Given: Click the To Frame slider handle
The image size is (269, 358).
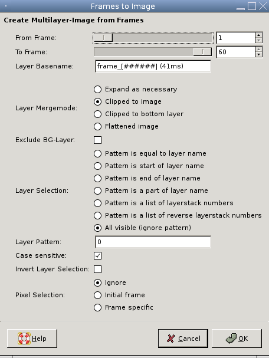Looking at the screenshot, I should click(202, 52).
